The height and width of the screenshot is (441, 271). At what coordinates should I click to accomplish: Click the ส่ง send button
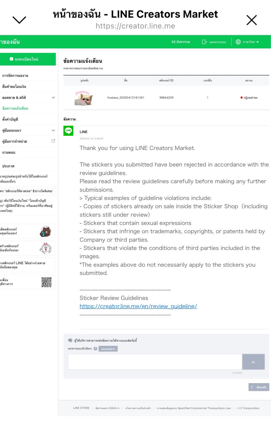pos(253,362)
